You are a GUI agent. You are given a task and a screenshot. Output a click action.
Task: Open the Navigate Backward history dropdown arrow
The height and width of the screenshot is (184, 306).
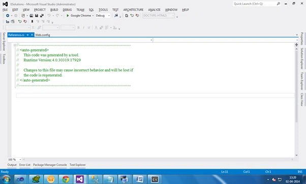pos(12,15)
